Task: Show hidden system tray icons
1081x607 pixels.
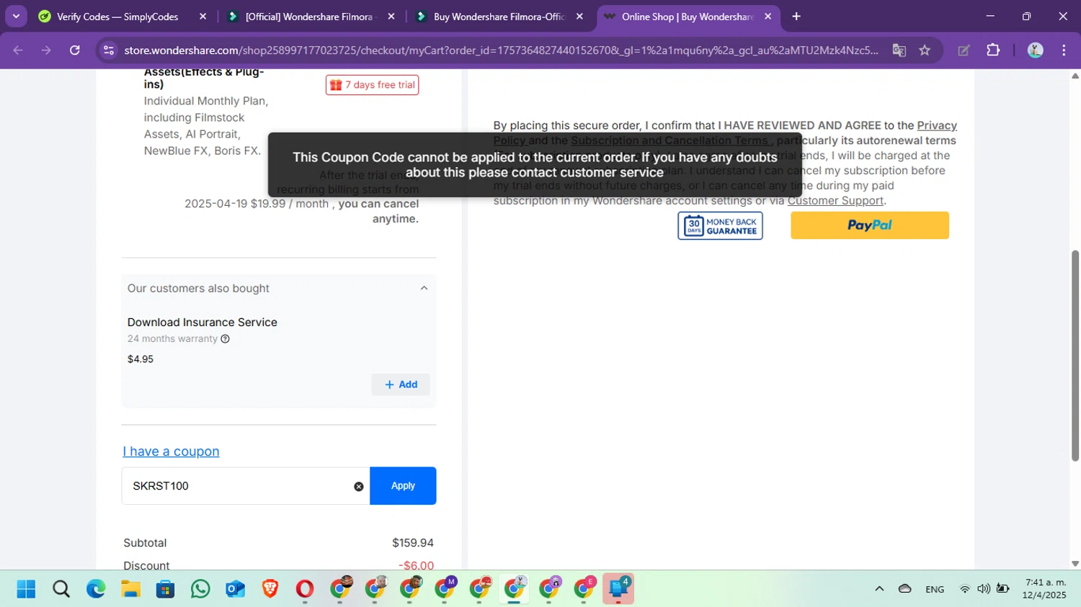Action: 879,589
